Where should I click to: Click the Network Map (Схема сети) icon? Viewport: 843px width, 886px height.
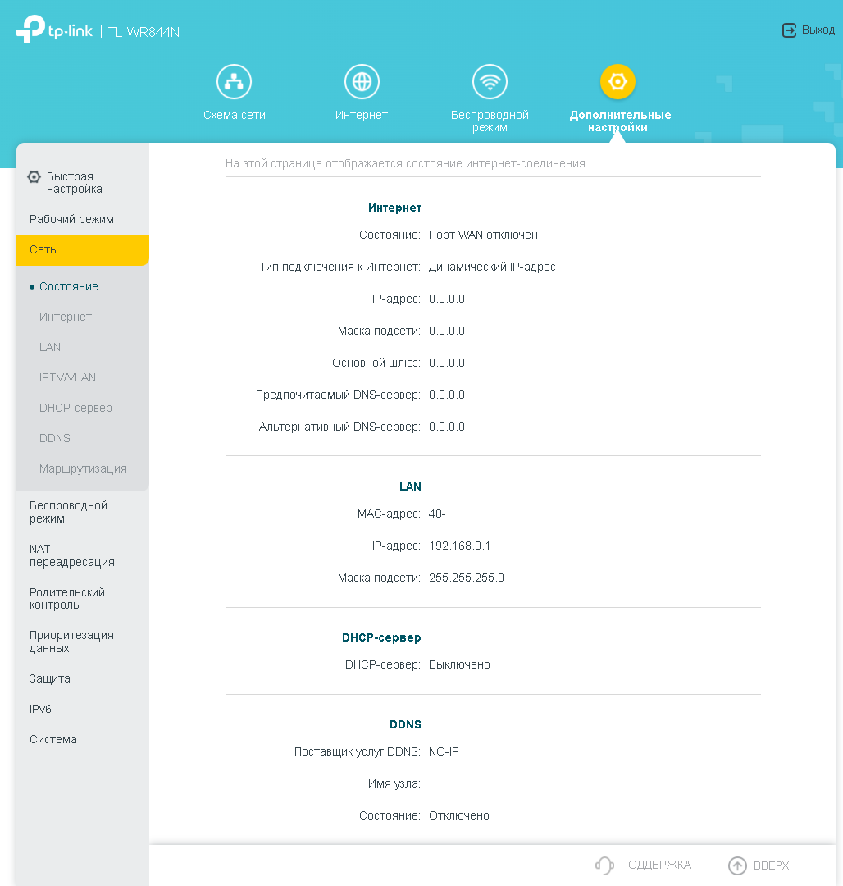pyautogui.click(x=234, y=82)
